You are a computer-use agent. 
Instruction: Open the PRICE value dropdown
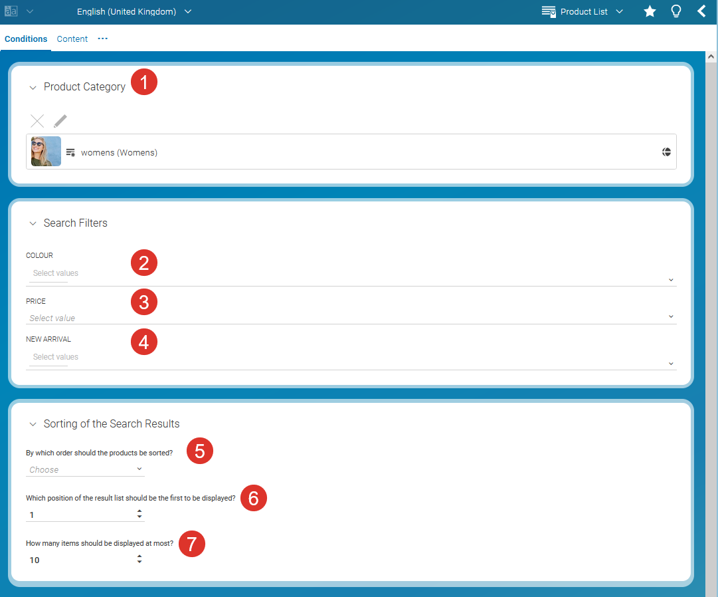670,316
